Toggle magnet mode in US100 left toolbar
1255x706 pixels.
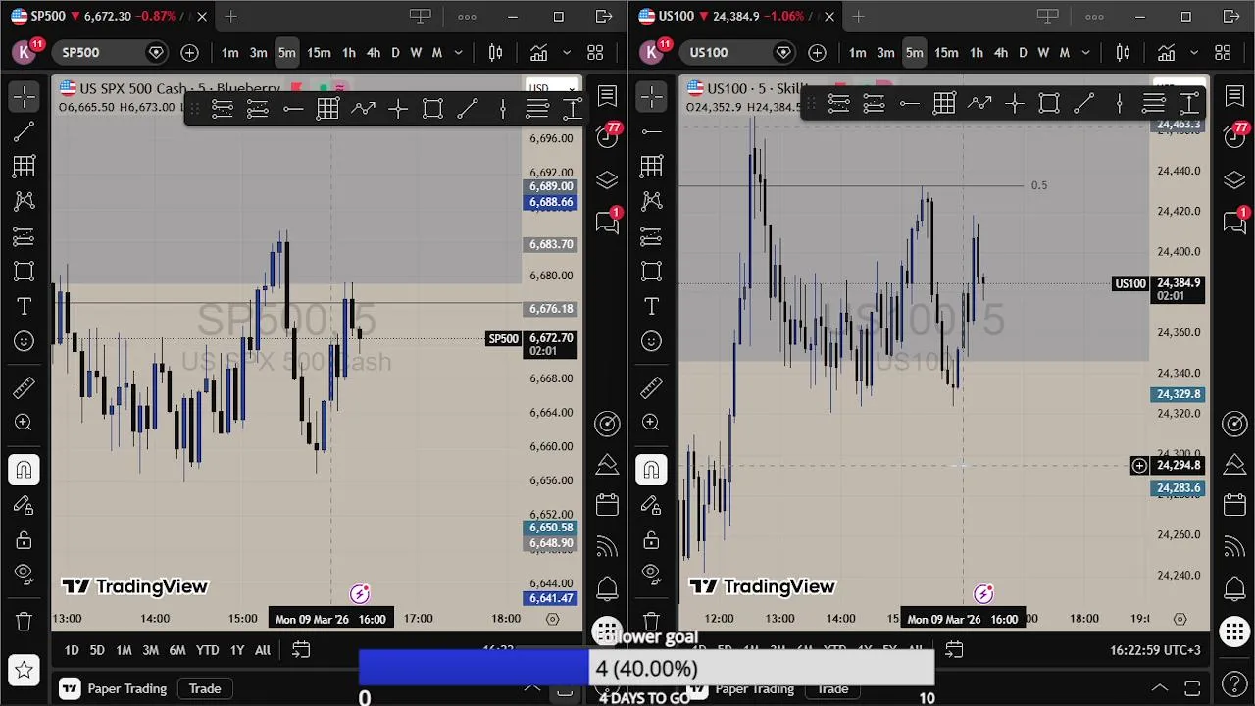pos(651,470)
